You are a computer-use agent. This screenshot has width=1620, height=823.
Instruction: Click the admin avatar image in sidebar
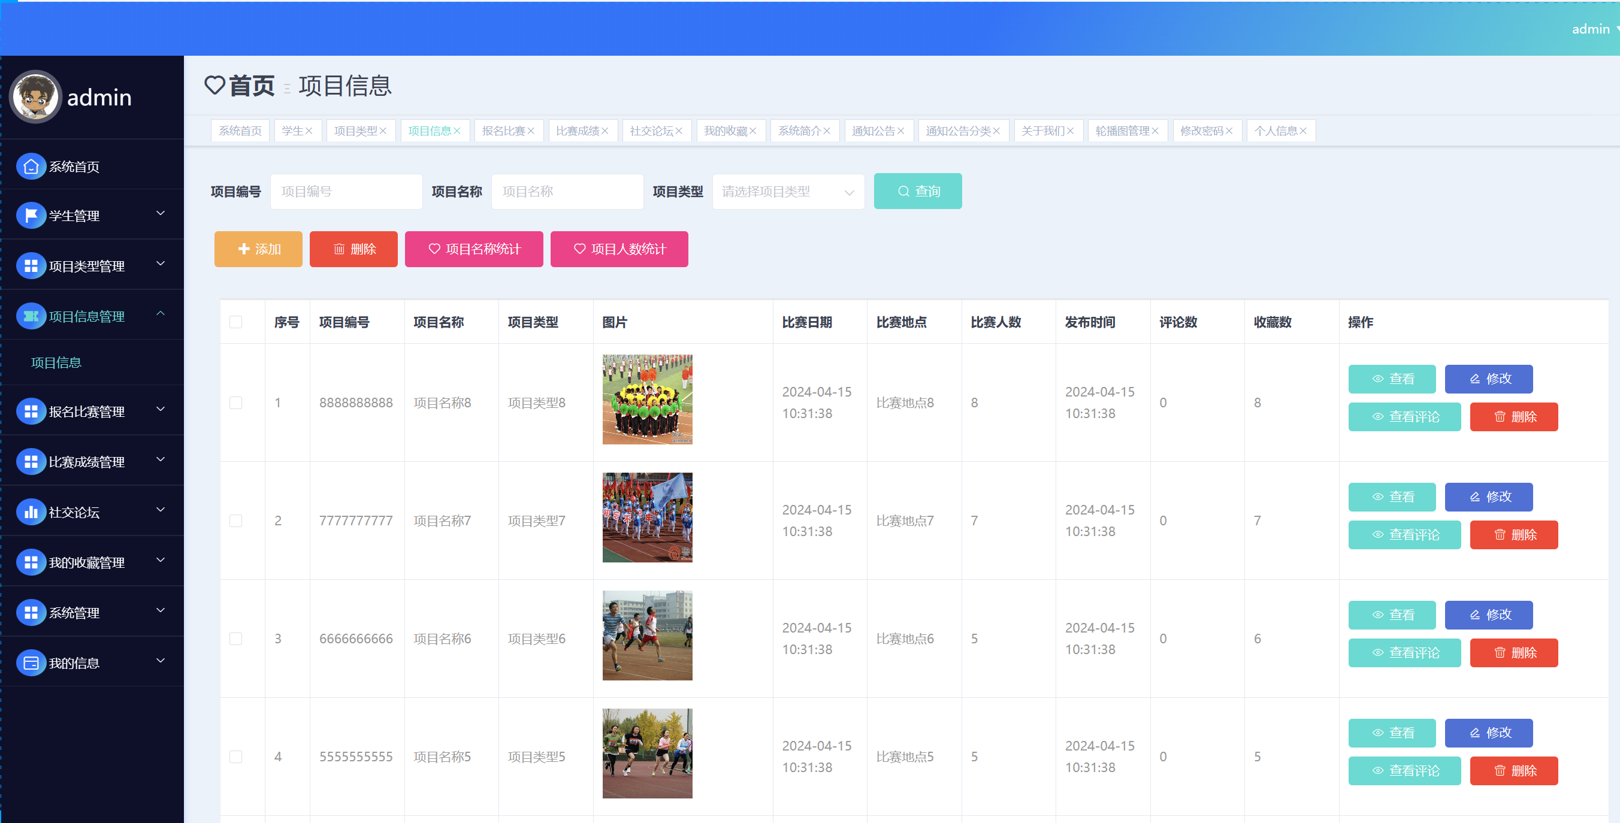tap(36, 96)
